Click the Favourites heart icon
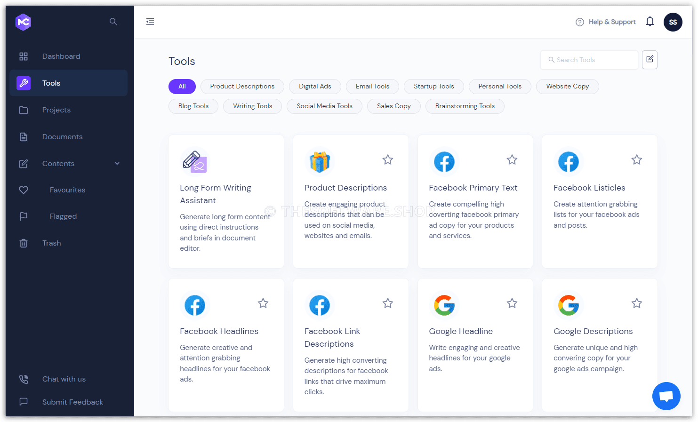698x422 pixels. [x=24, y=190]
